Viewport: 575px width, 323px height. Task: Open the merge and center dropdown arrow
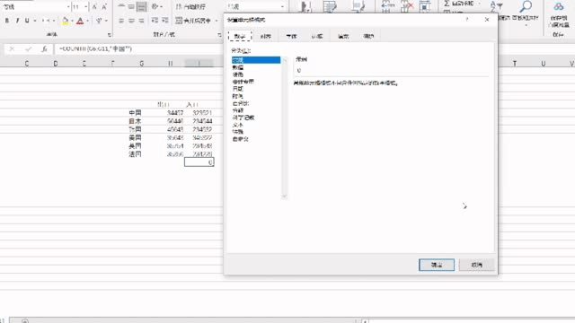click(x=217, y=21)
